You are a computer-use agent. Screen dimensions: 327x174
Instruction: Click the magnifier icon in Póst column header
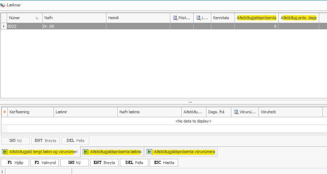pyautogui.click(x=175, y=18)
